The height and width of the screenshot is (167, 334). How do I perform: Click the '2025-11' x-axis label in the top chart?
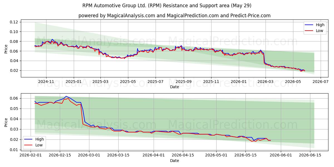click(211, 82)
